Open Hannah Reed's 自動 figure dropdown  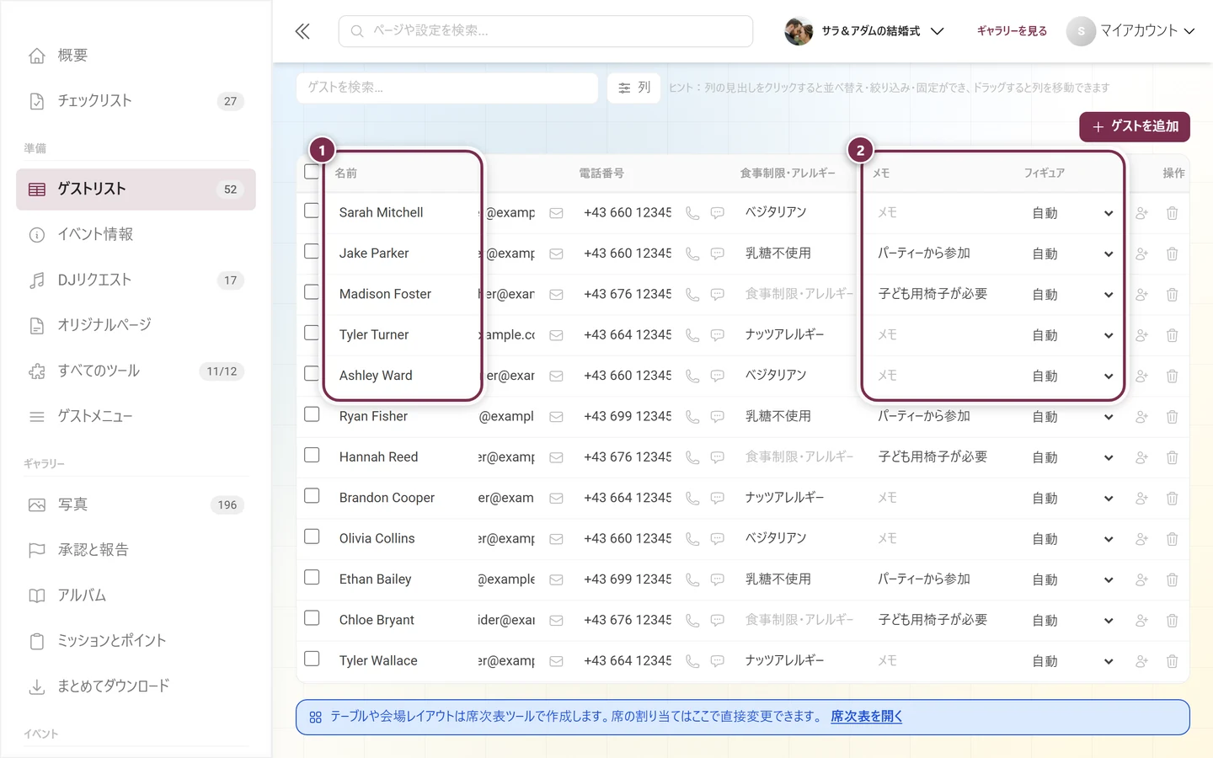tap(1072, 458)
